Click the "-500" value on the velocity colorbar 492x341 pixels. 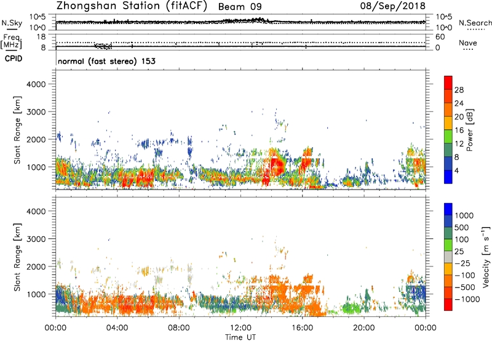tap(464, 287)
